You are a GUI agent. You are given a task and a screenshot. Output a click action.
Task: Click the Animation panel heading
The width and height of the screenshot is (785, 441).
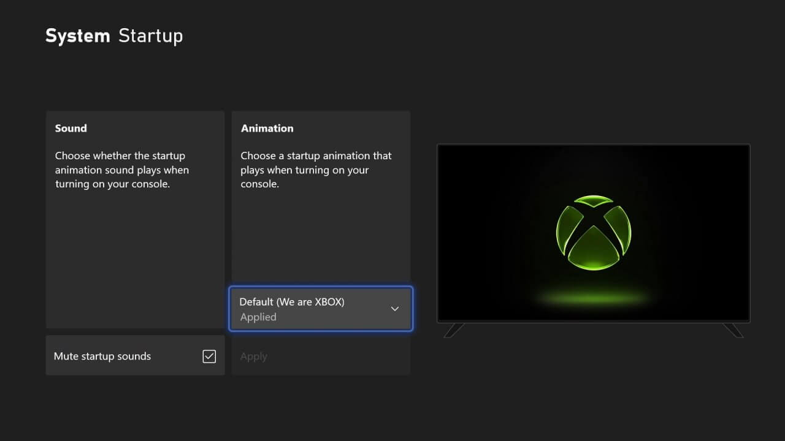(x=267, y=128)
